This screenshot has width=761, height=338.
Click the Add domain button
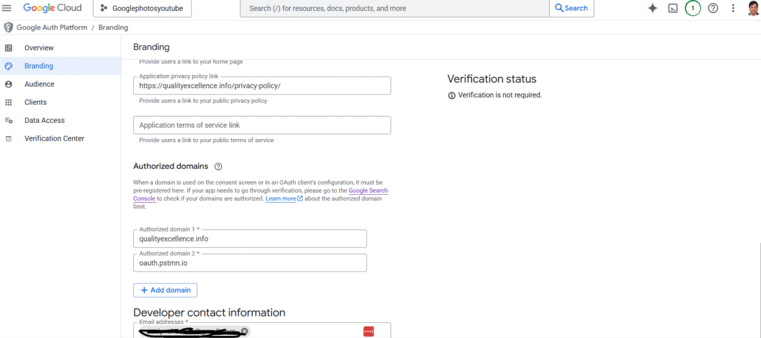pyautogui.click(x=165, y=290)
